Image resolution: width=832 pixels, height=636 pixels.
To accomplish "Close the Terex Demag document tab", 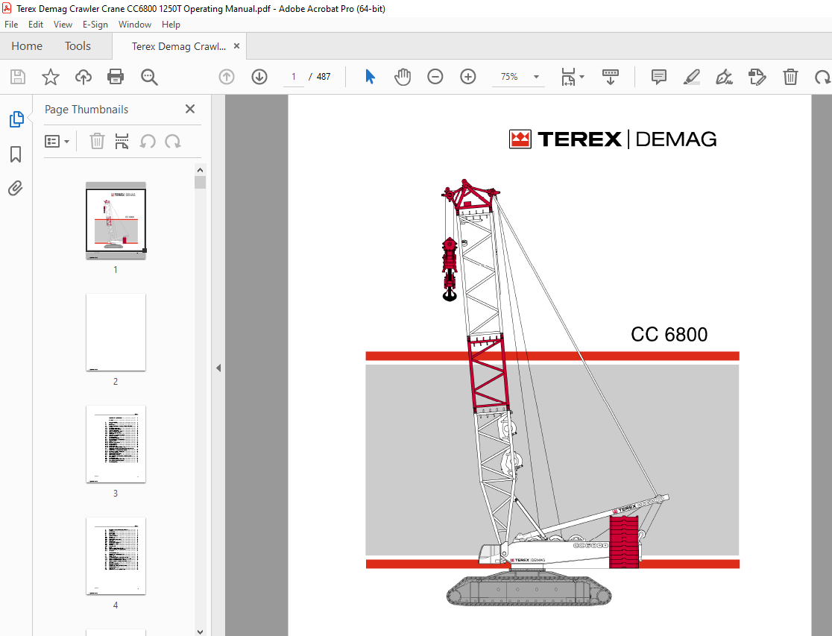I will point(236,46).
